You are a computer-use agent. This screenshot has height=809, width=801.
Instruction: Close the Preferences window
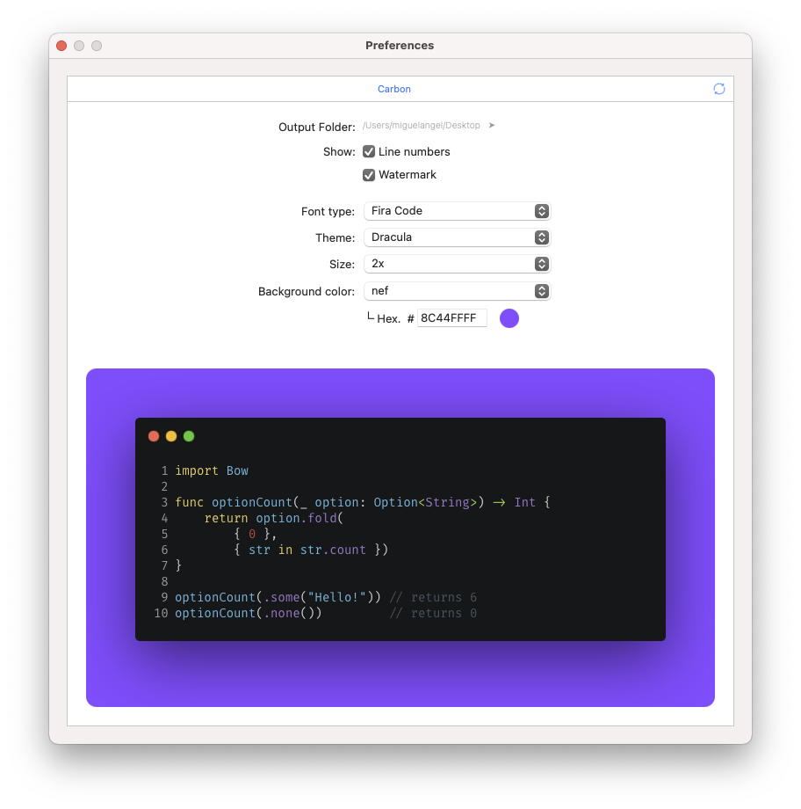point(61,46)
